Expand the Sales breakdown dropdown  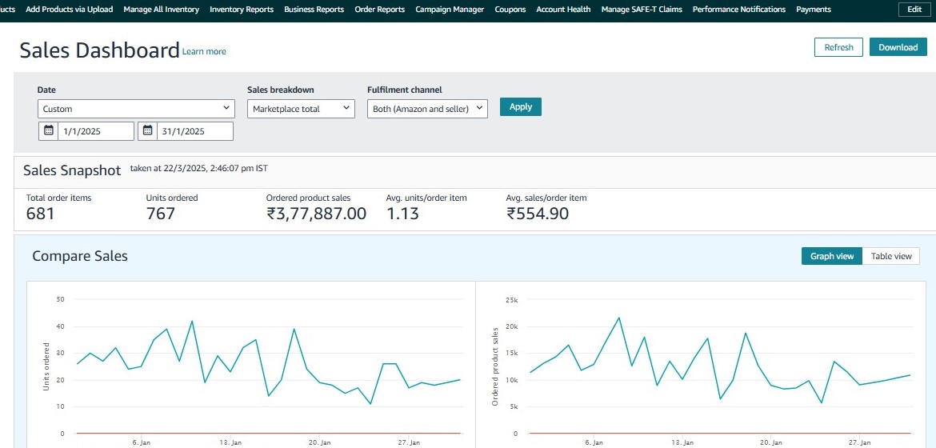pyautogui.click(x=301, y=109)
